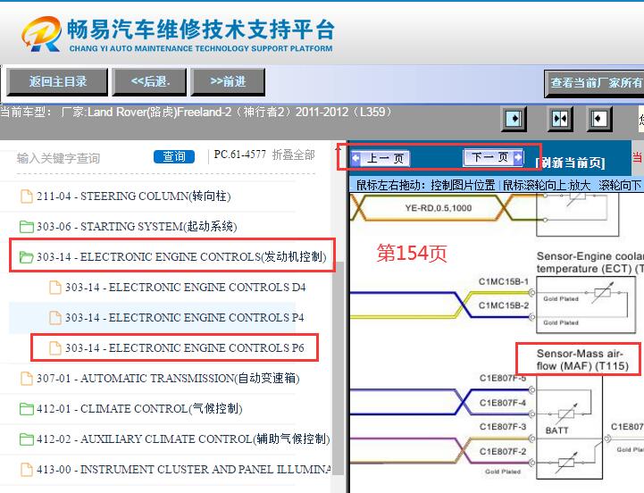Open 307-01 AUTOMATIC TRANSMISSION item
Image resolution: width=644 pixels, height=493 pixels.
pyautogui.click(x=168, y=379)
